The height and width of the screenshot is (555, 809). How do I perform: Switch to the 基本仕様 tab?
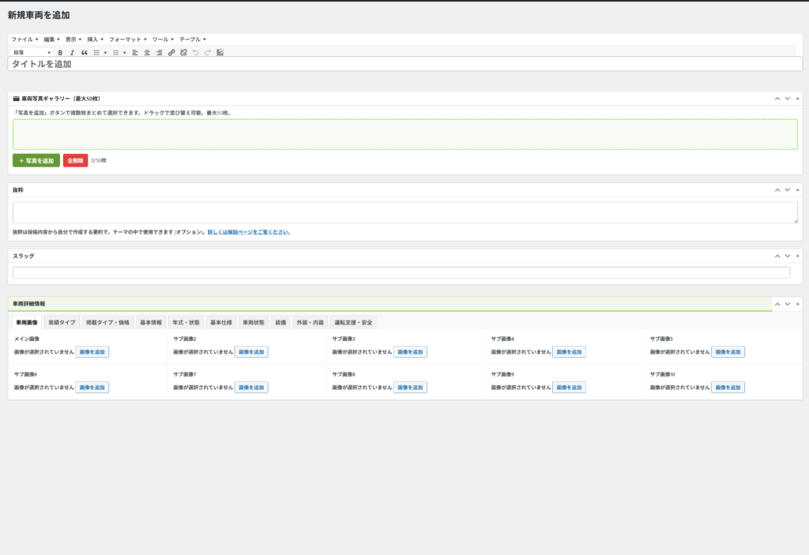221,322
